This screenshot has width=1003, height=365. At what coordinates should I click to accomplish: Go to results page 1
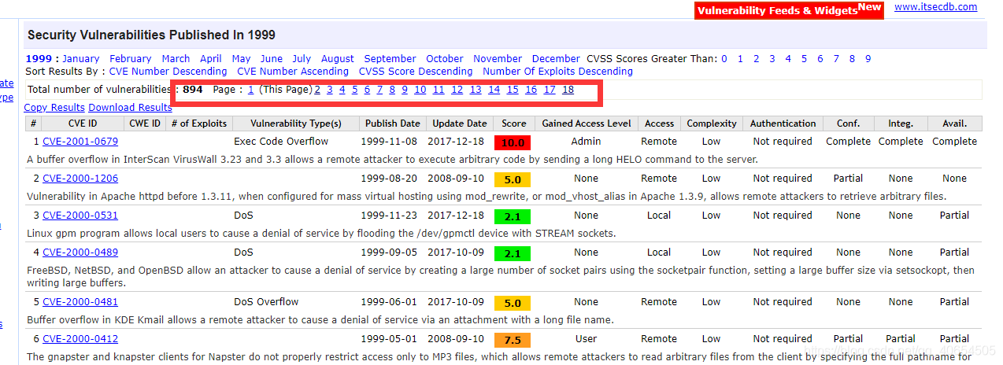[251, 90]
